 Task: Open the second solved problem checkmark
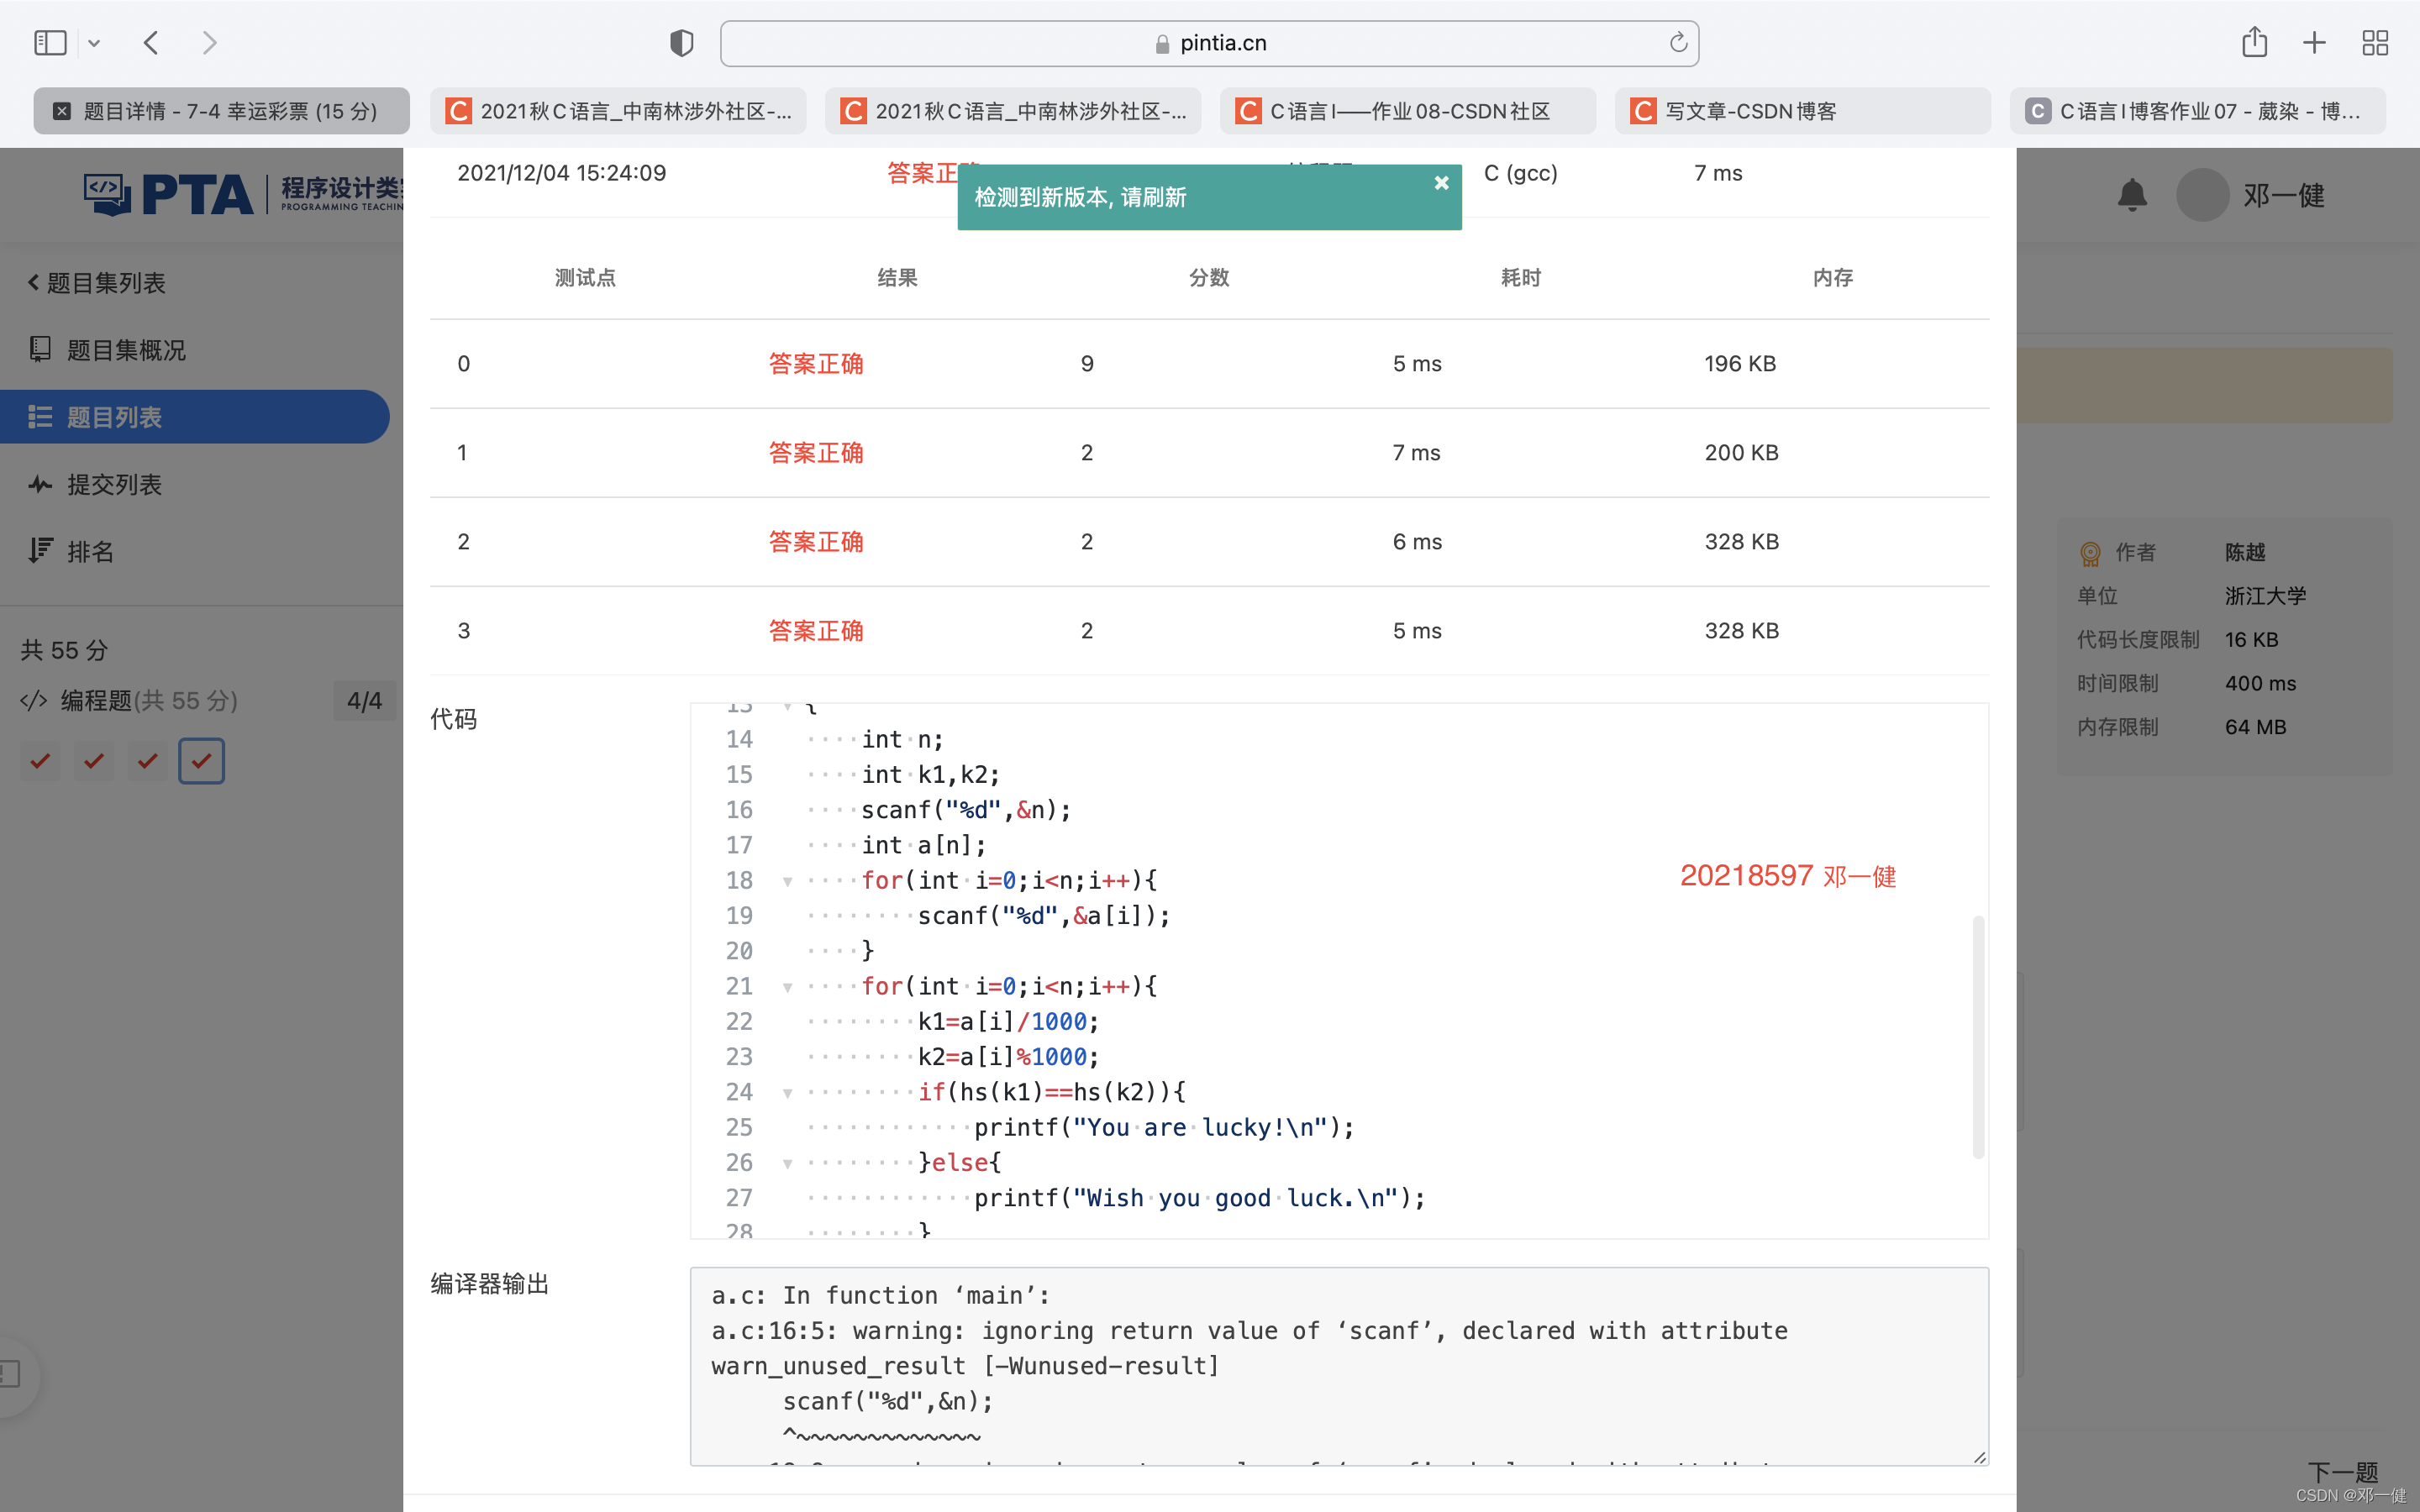pos(94,762)
